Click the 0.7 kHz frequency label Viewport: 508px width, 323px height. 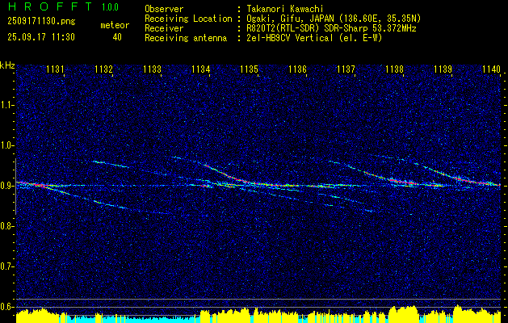pos(6,266)
